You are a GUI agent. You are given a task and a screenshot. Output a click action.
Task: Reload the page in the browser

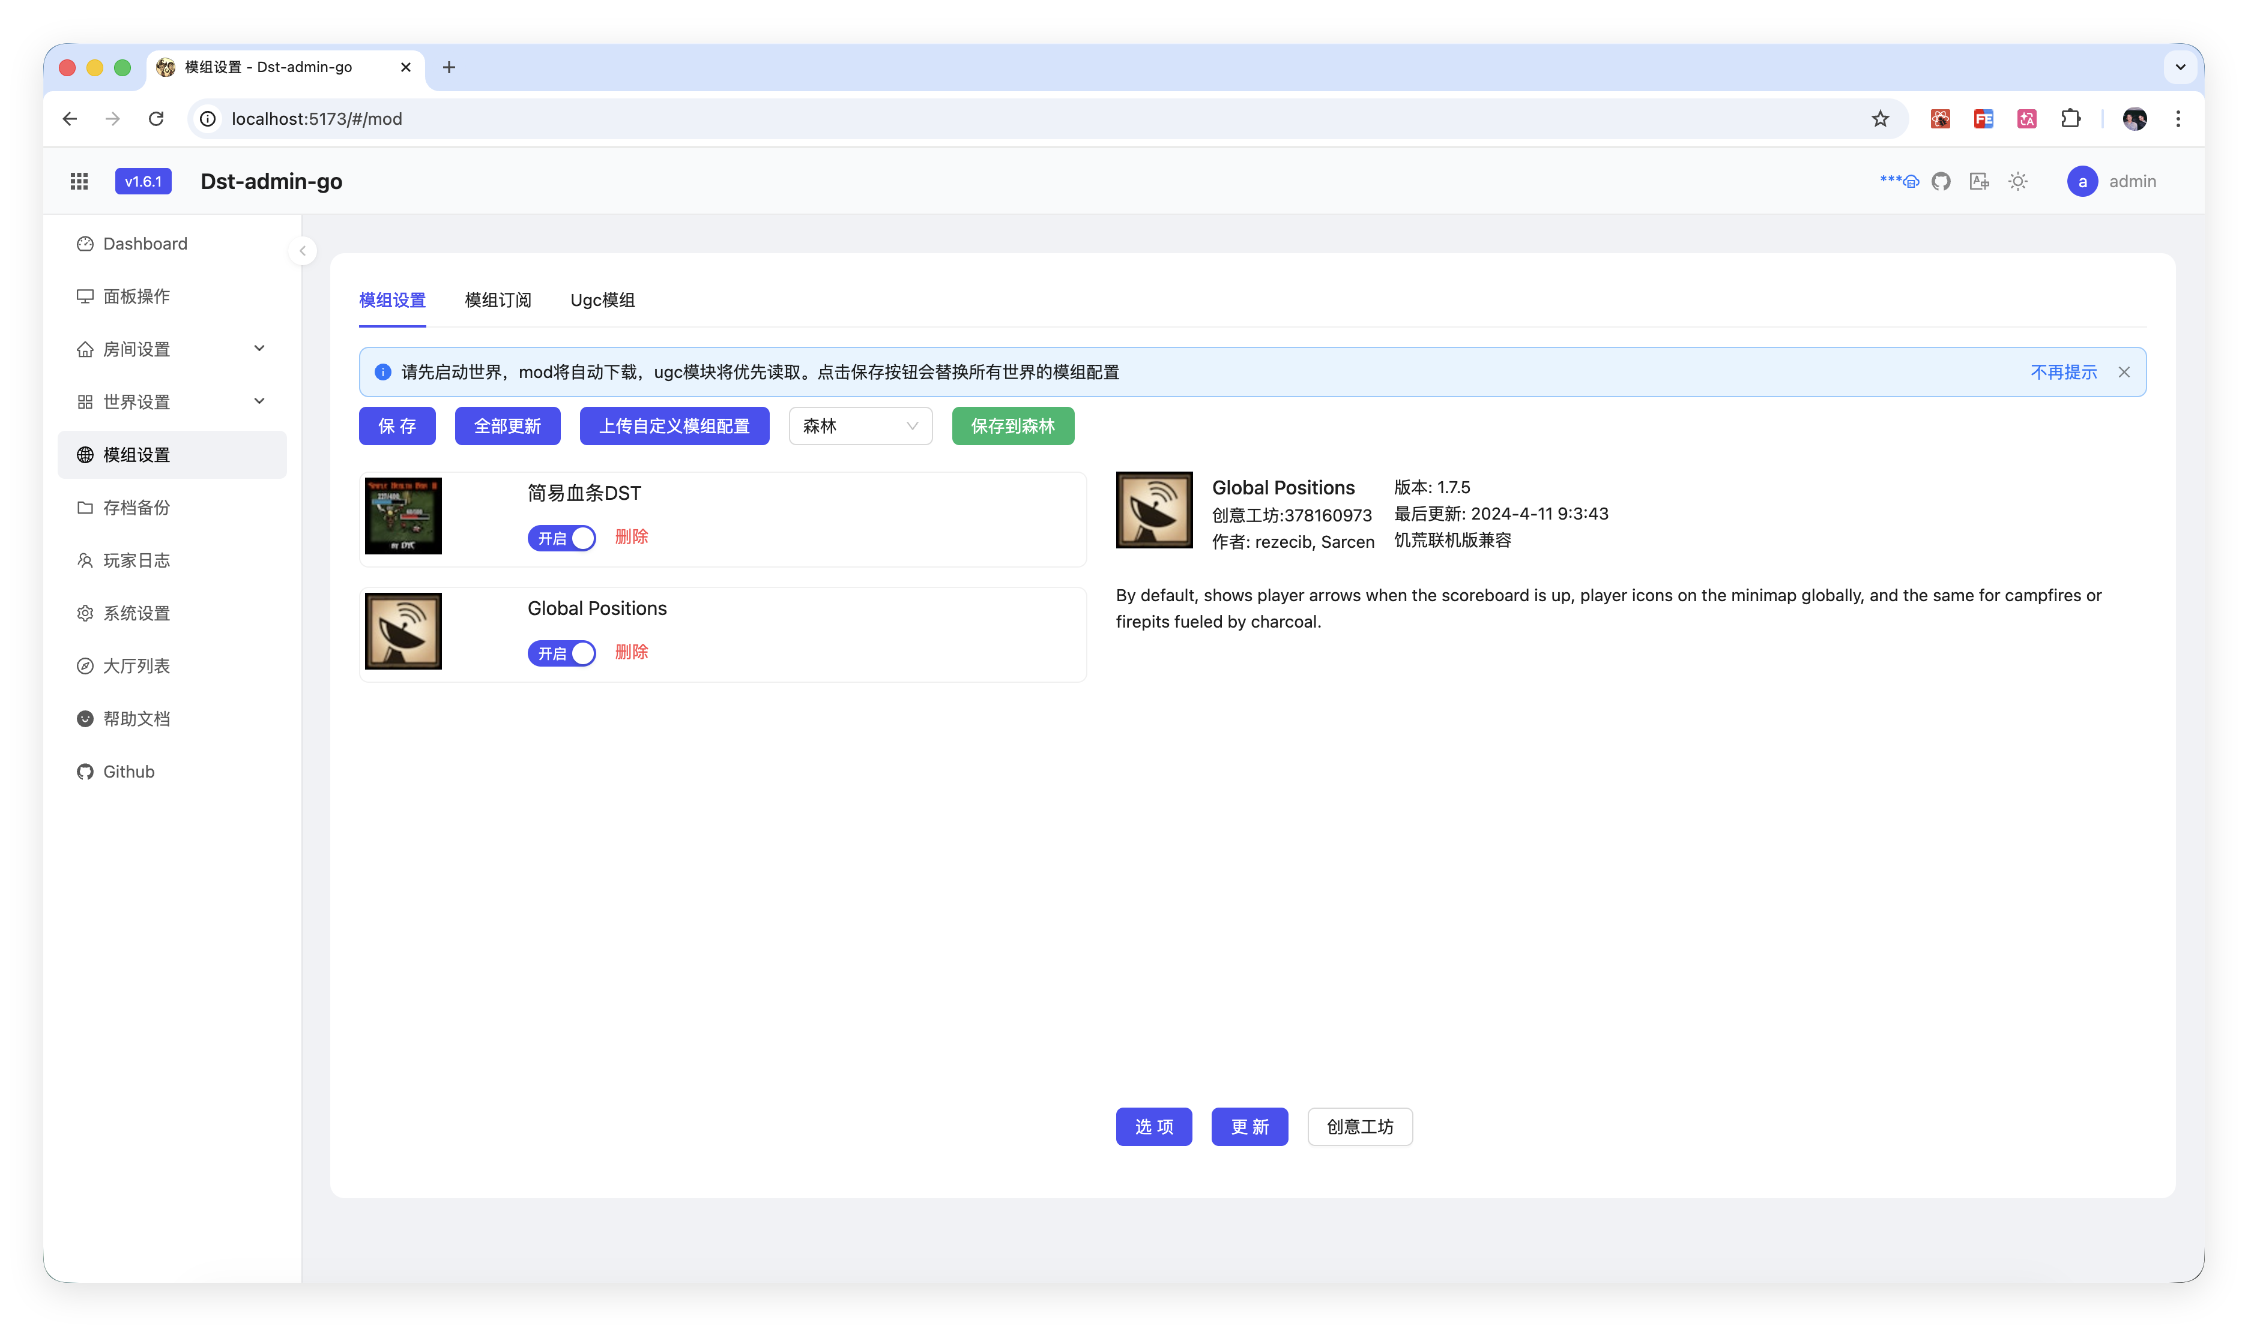pyautogui.click(x=157, y=119)
